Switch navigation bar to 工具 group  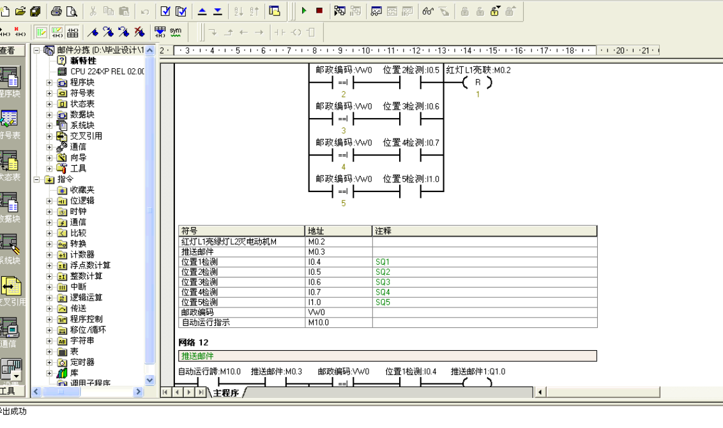click(x=12, y=390)
